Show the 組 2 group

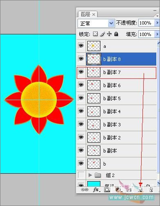81,175
